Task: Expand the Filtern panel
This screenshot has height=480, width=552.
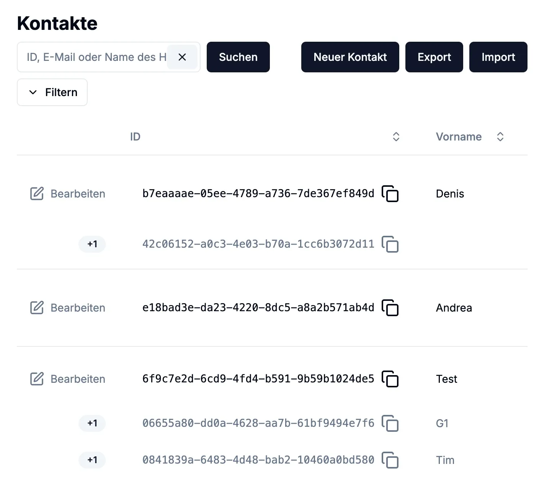Action: [52, 92]
